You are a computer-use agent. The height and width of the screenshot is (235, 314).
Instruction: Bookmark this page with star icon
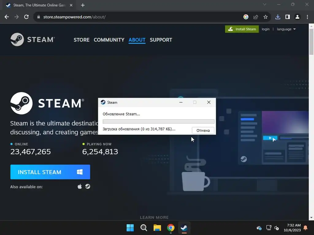tap(266, 17)
